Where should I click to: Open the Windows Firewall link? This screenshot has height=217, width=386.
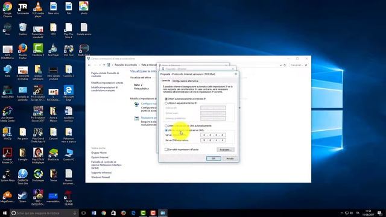coord(101,177)
